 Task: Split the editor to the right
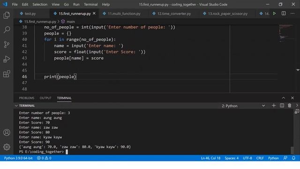point(284,14)
